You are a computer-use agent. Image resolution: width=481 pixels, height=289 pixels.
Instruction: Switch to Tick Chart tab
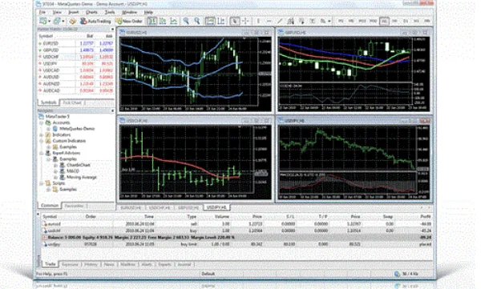coord(72,102)
